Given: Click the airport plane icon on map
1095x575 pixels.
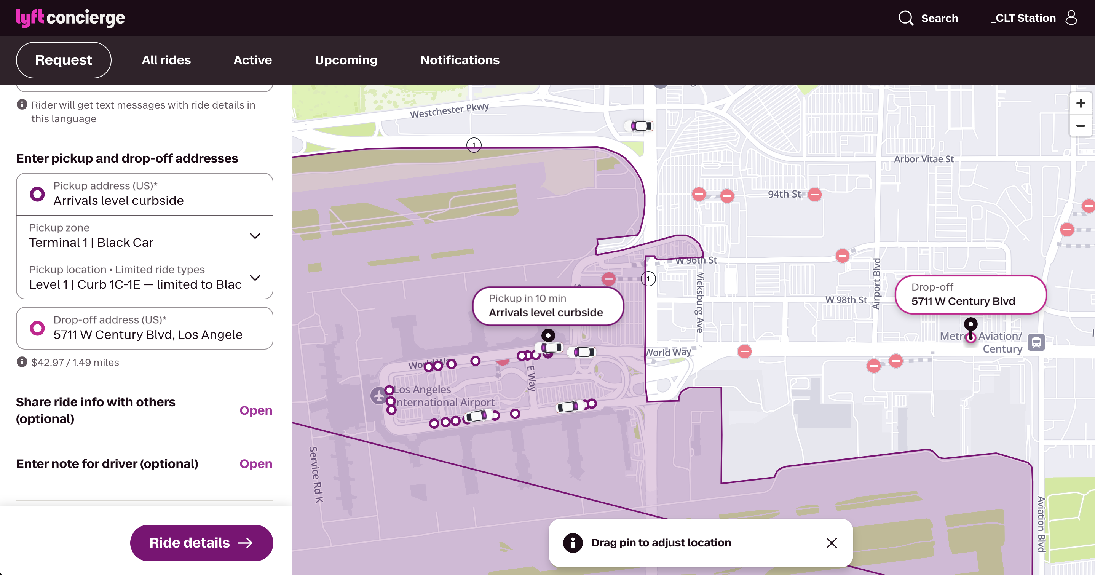Looking at the screenshot, I should tap(378, 396).
